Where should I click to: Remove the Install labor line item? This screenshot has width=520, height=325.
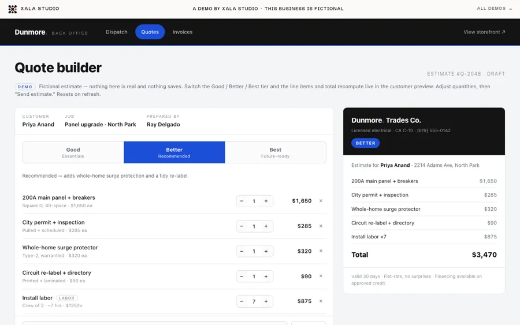click(321, 301)
